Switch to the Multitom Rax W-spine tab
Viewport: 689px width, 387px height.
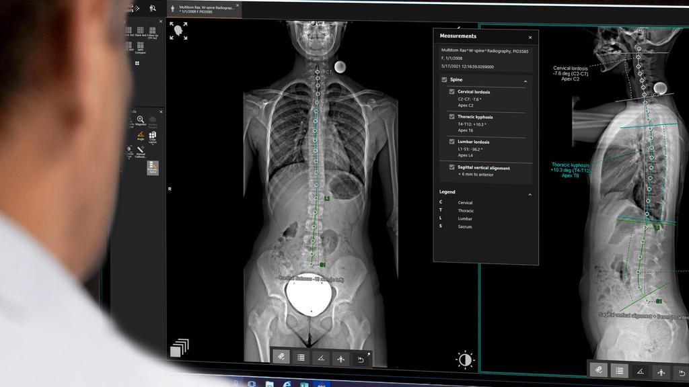(x=204, y=9)
